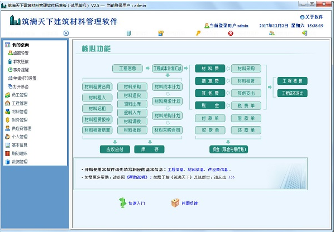
Task: Open 库存 inventory
Action: pyautogui.click(x=149, y=149)
